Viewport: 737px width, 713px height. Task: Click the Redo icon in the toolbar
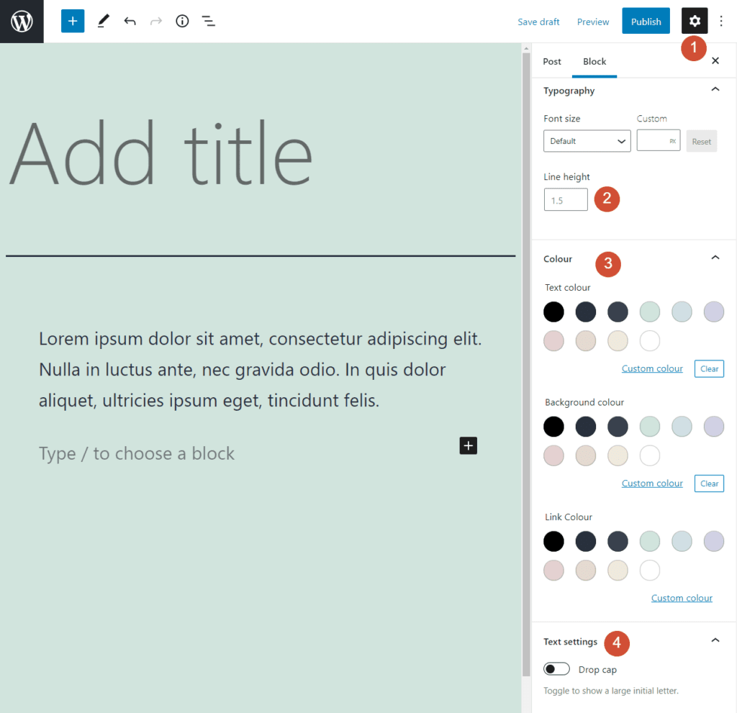[x=155, y=21]
